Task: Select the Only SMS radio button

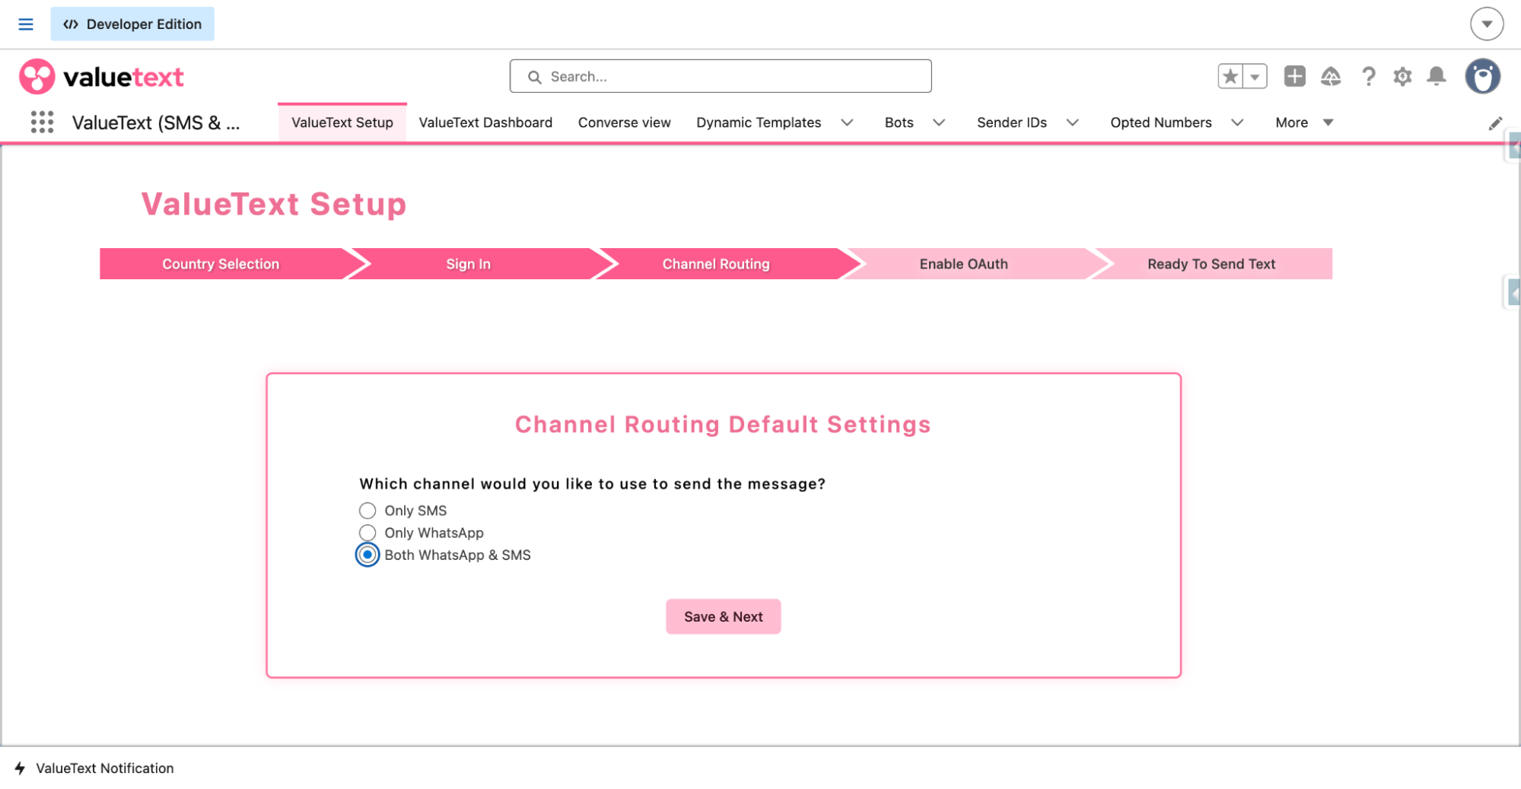Action: [368, 511]
